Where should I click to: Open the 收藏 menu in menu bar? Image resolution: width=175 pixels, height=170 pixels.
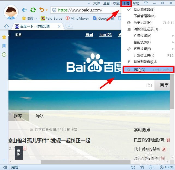click(x=116, y=3)
